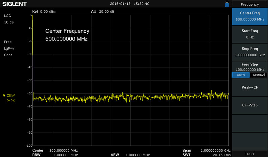The height and width of the screenshot is (157, 268).
Task: Select the Stop Freq menu item
Action: [250, 51]
